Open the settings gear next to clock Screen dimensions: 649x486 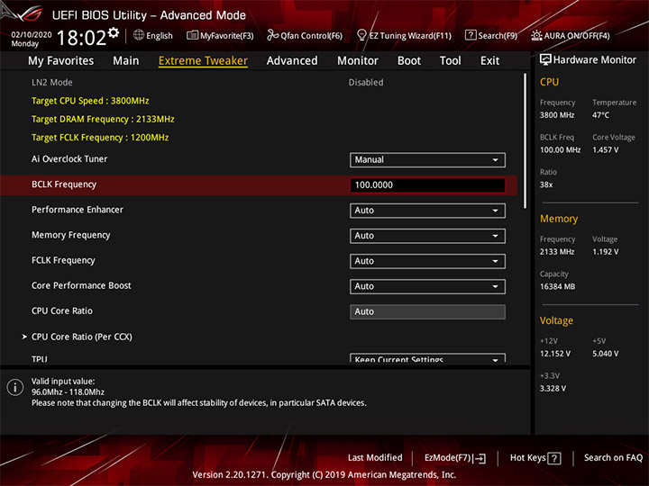(x=114, y=32)
